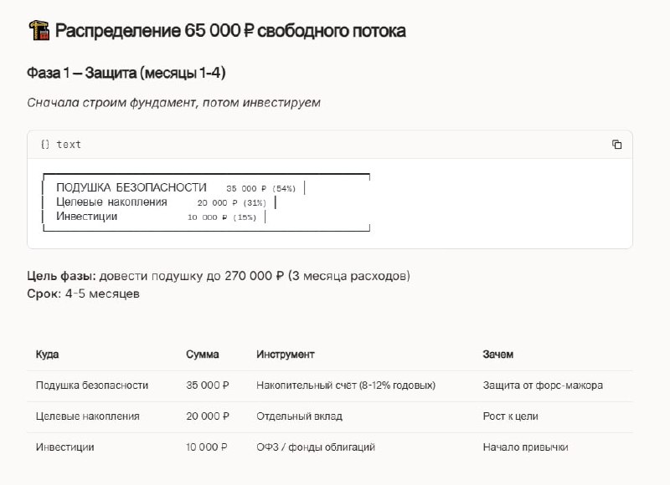Click italic line 'Сначала строим фундамент, потом инвестируем'

click(x=173, y=103)
